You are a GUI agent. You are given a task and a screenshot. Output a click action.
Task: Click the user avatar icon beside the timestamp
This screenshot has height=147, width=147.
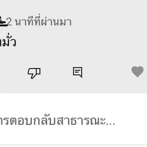tap(3, 21)
